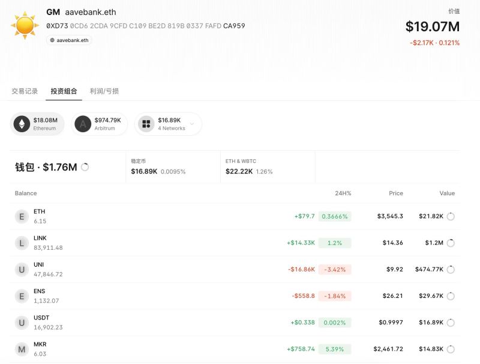Click the MKR token icon

tap(22, 349)
